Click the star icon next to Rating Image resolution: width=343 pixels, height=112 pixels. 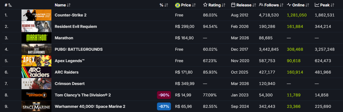[x=205, y=5]
